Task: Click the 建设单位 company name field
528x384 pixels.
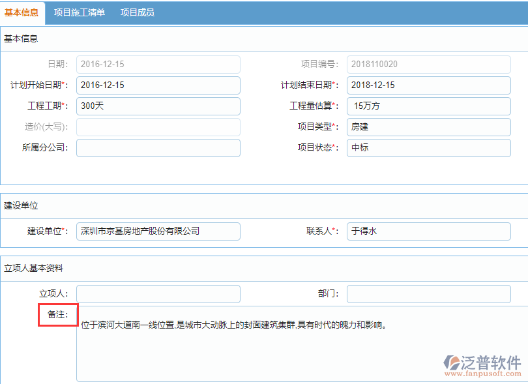Action: [157, 231]
